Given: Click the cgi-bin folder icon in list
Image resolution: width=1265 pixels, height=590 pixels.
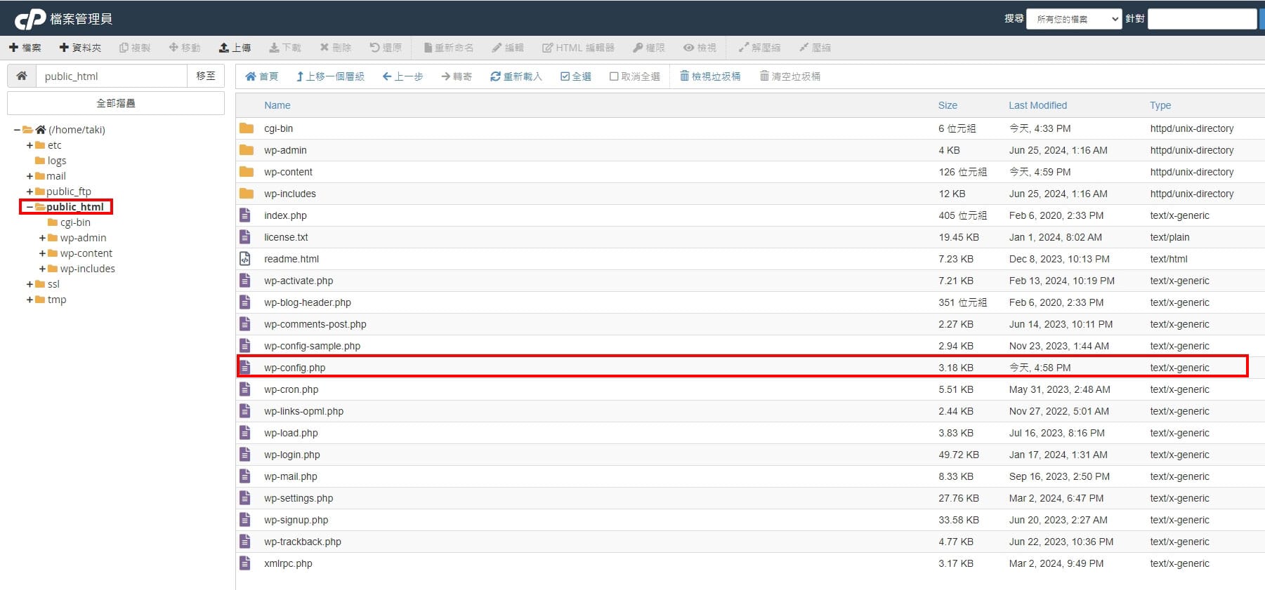Looking at the screenshot, I should pos(246,128).
